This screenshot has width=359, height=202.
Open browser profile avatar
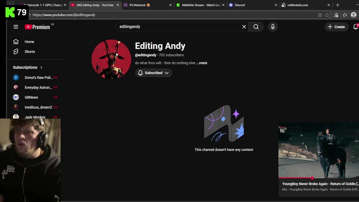353,15
